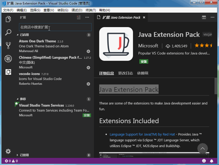Viewport: 219px width, 165px height.
Task: Click the warnings count in status bar
Action: point(15,161)
